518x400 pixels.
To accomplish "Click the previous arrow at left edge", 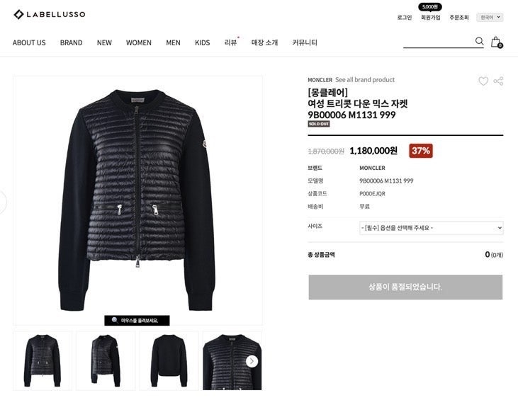I will [2, 202].
